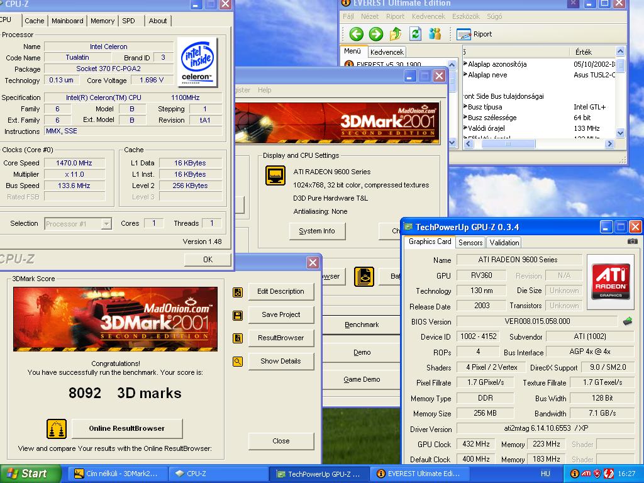644x483 pixels.
Task: Click scroll up arrow of EVEREST tree
Action: coord(452,65)
